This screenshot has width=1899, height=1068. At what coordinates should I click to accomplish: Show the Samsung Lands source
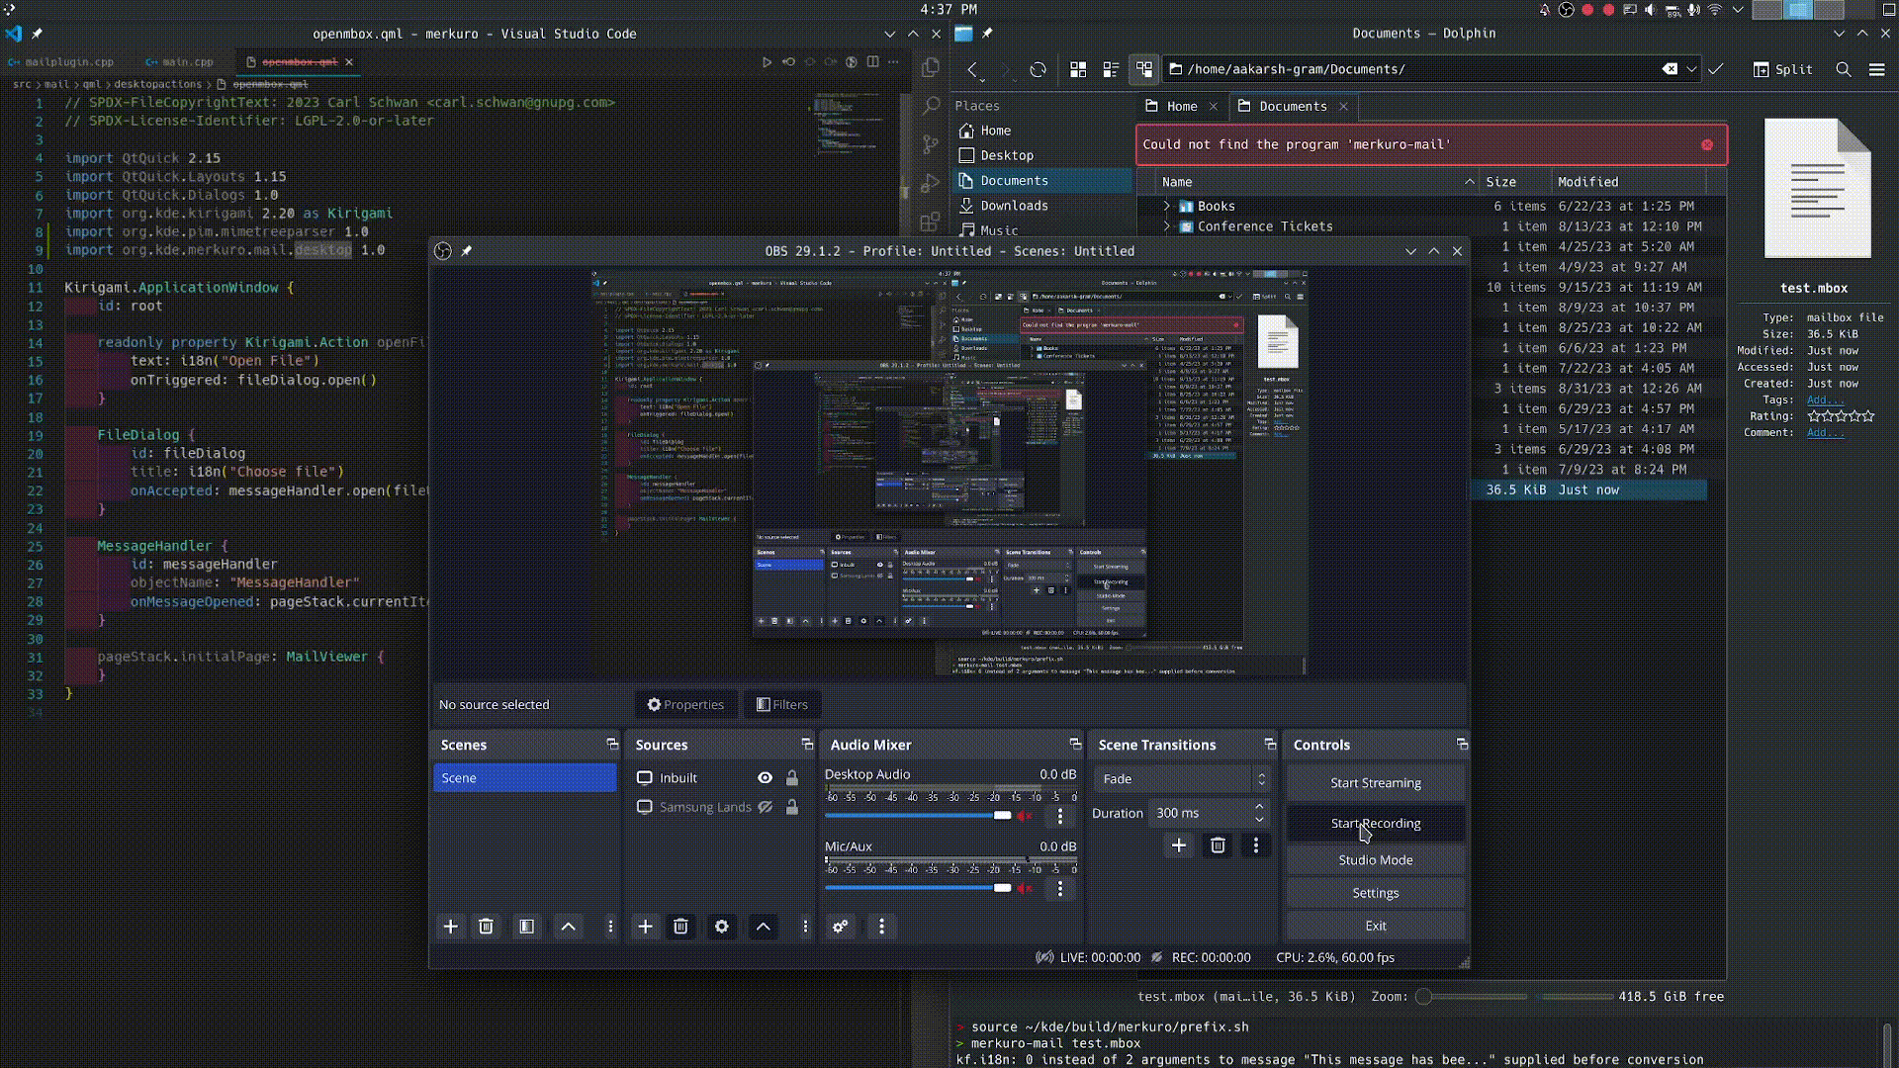[x=765, y=807]
